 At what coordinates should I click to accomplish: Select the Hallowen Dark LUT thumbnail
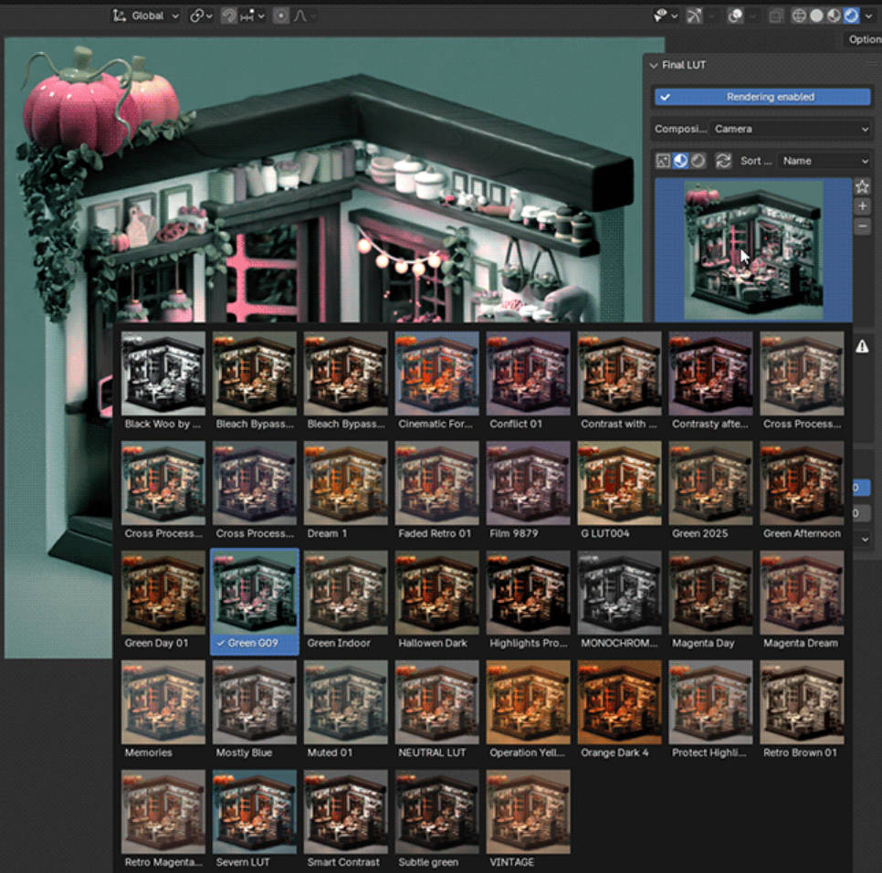(x=436, y=592)
